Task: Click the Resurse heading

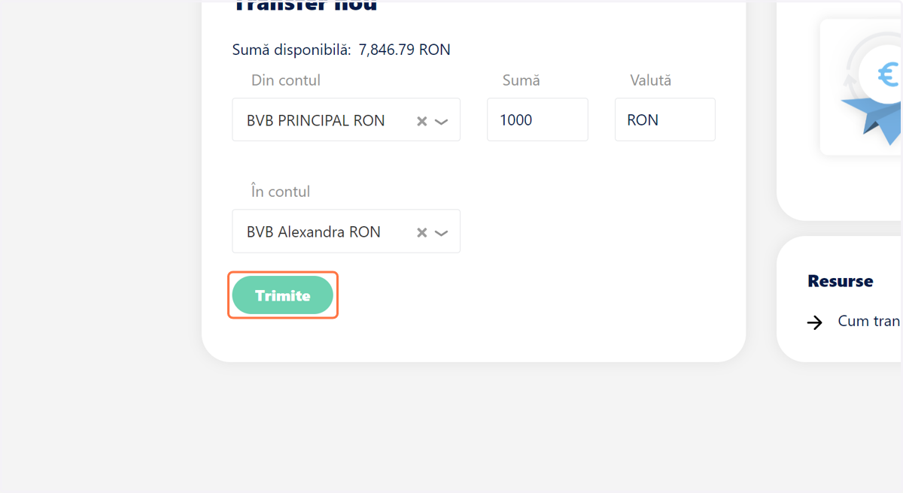Action: point(841,281)
